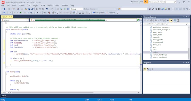Image resolution: width=191 pixels, height=101 pixels.
Task: Pin the main.c* tab
Action: (x=9, y=17)
